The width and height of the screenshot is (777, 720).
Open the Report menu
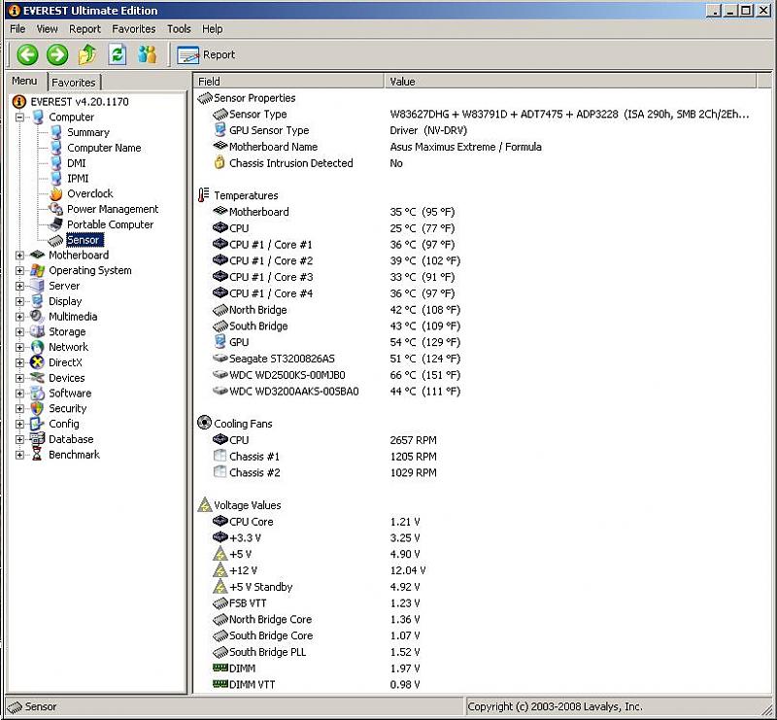point(84,29)
